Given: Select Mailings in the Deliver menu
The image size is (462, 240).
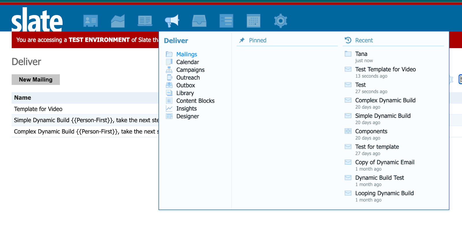Looking at the screenshot, I should pos(187,54).
